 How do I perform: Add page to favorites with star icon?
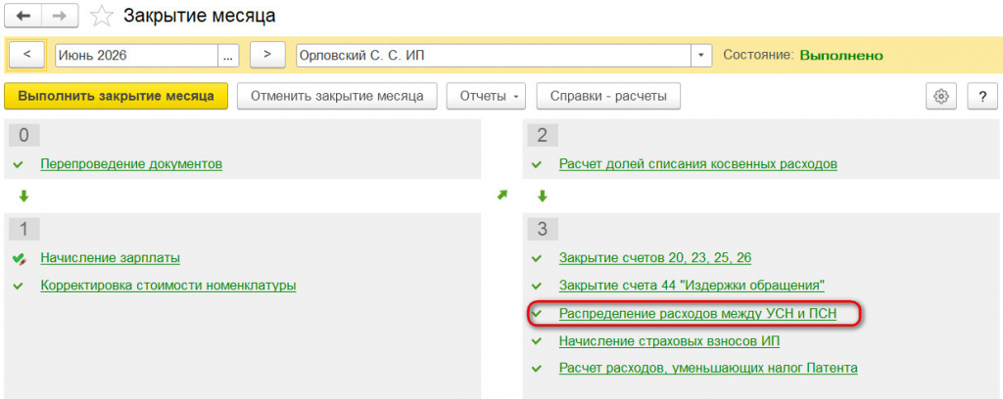(101, 17)
